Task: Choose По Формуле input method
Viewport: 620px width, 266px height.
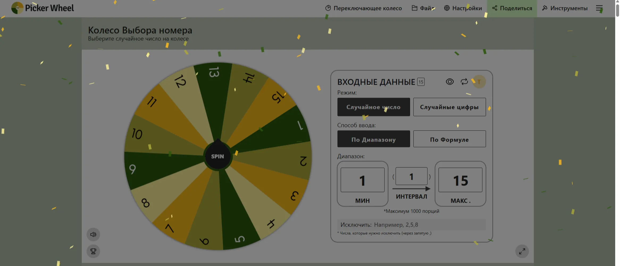Action: [450, 139]
